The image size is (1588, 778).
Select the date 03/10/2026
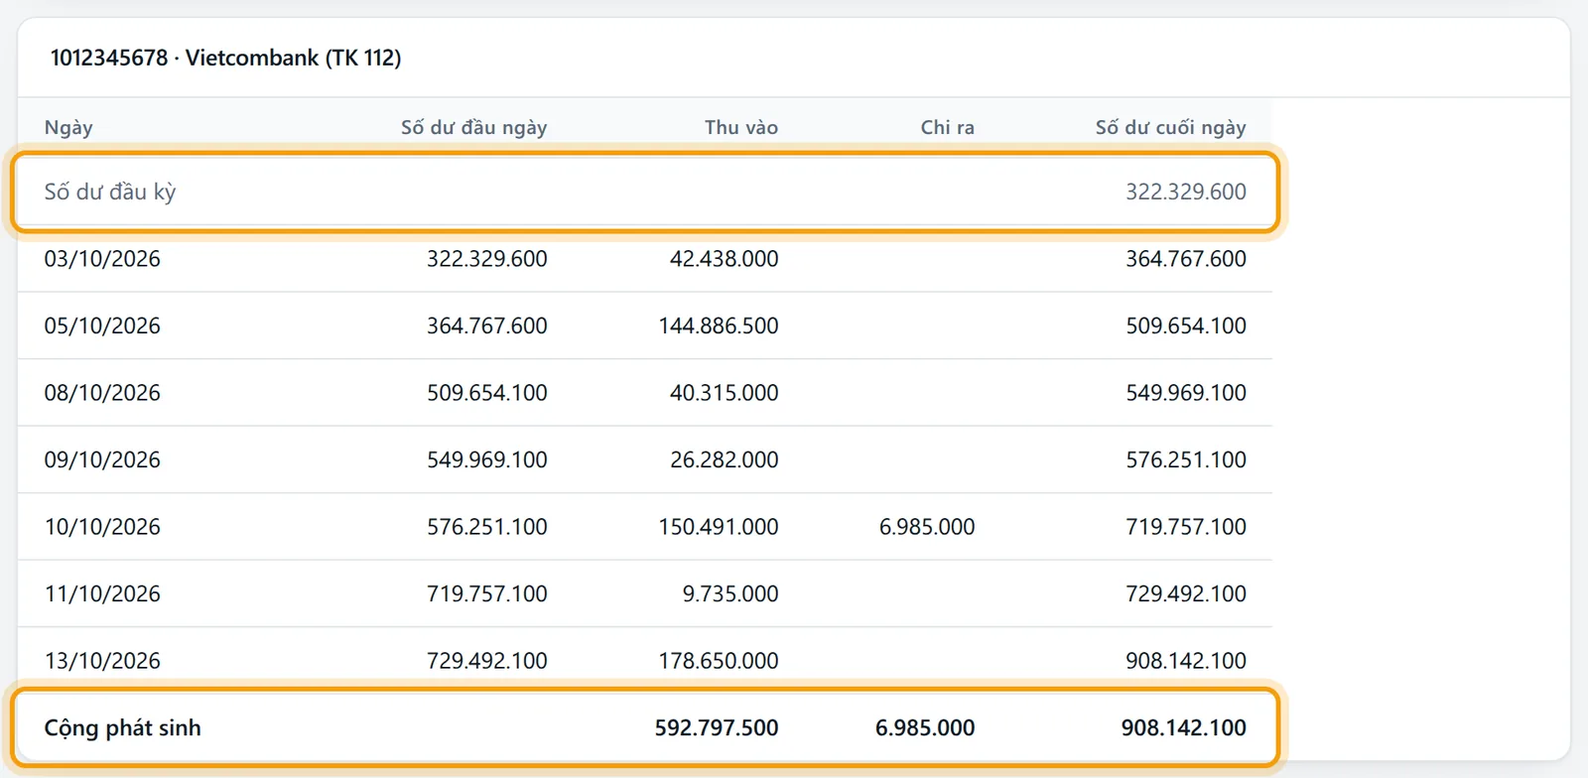tap(102, 259)
